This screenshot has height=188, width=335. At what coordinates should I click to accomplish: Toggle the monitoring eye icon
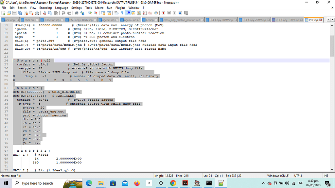(156, 13)
